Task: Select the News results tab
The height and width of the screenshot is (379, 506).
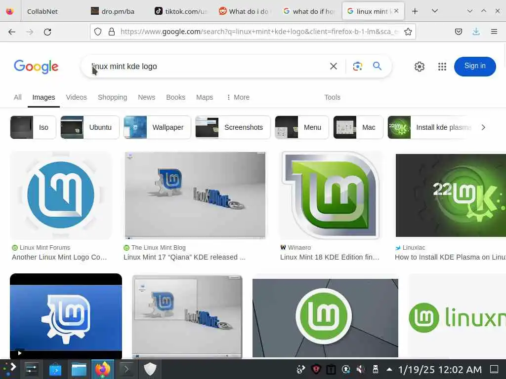Action: (146, 97)
